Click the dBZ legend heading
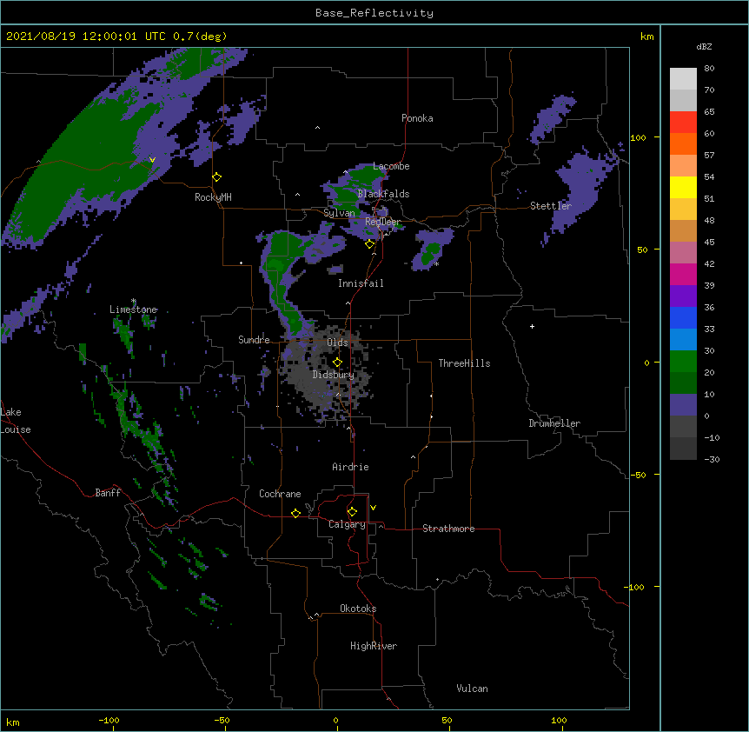Viewport: 749px width, 732px height. (704, 46)
